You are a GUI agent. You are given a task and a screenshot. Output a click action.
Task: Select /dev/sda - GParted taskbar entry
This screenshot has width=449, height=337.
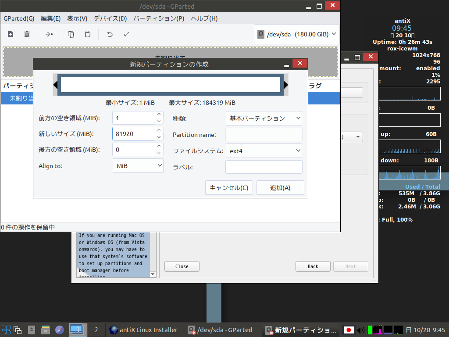[x=220, y=330]
